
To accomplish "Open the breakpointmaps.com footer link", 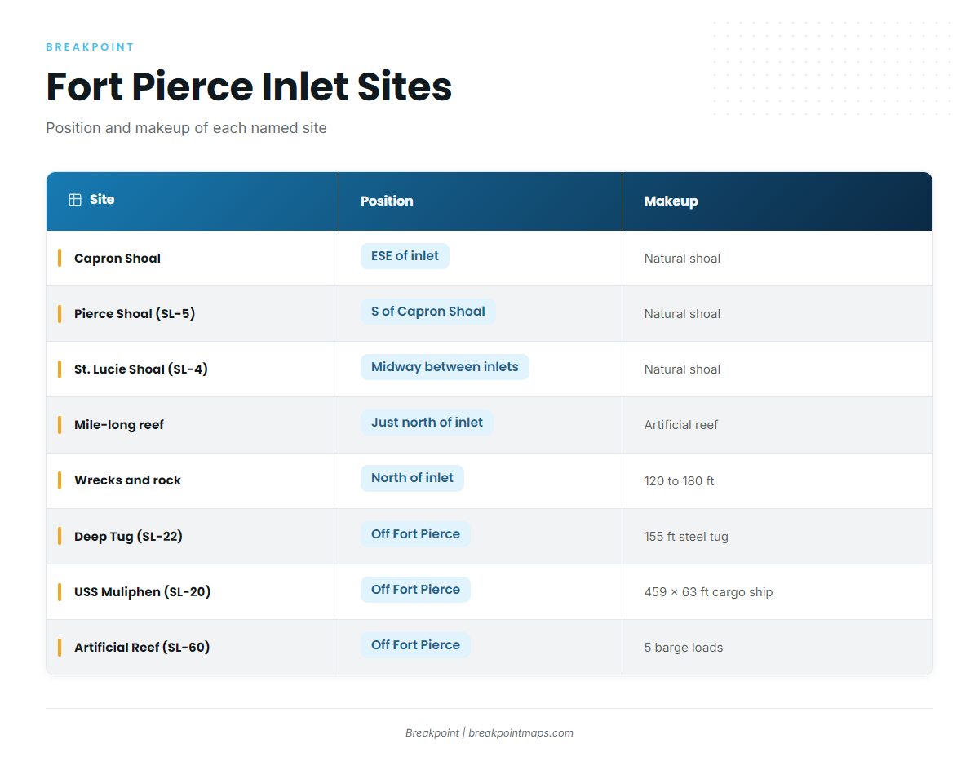I will (521, 733).
